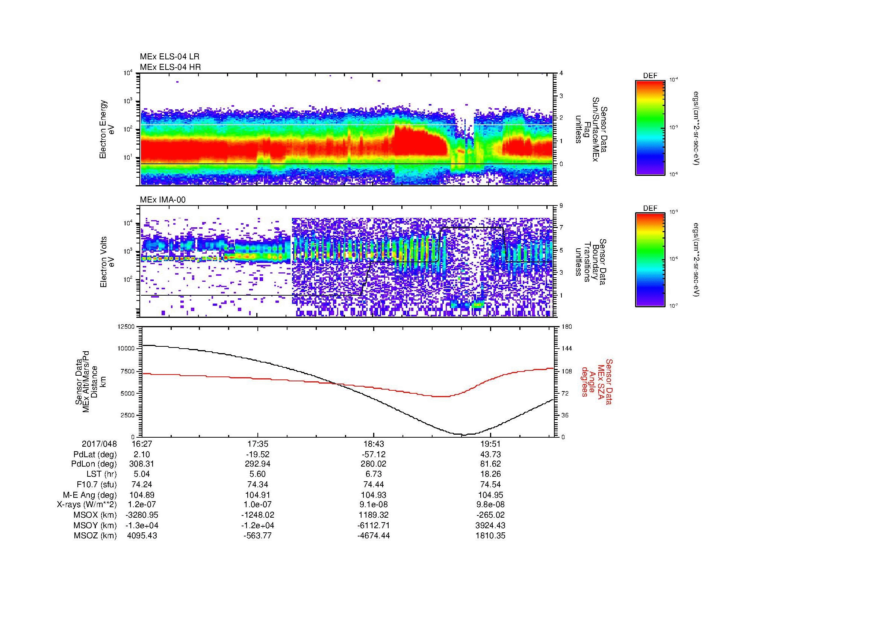
Task: Click the 'MSOZ (km)' row label
Action: (95, 536)
